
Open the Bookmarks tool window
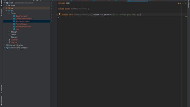coord(1,101)
